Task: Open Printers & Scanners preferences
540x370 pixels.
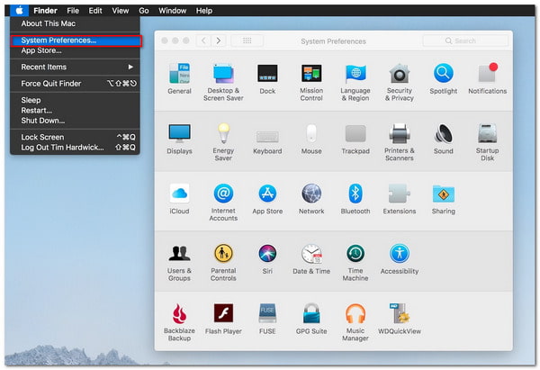Action: point(400,142)
